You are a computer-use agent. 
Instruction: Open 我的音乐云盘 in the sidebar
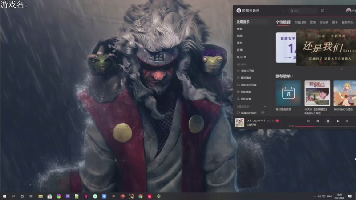(x=247, y=85)
